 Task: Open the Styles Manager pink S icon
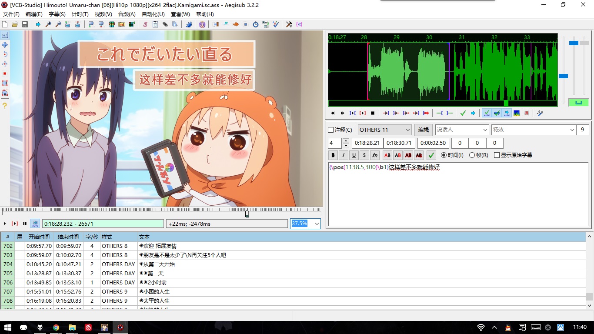pos(145,24)
